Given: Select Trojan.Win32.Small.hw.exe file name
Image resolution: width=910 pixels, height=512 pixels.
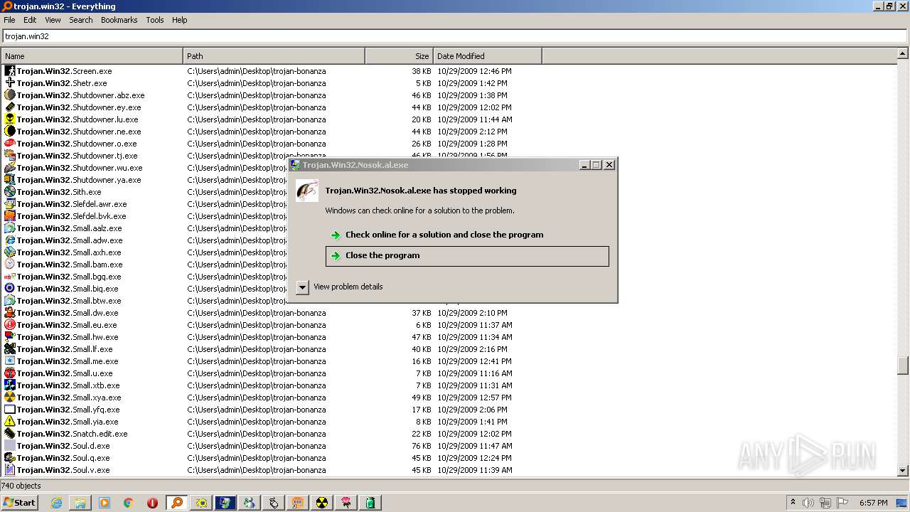Looking at the screenshot, I should [68, 337].
